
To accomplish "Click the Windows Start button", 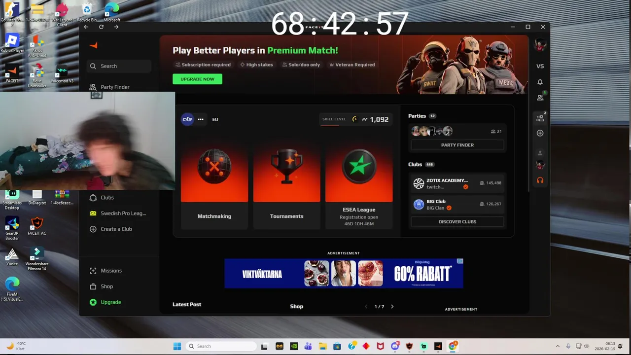I will coord(177,346).
